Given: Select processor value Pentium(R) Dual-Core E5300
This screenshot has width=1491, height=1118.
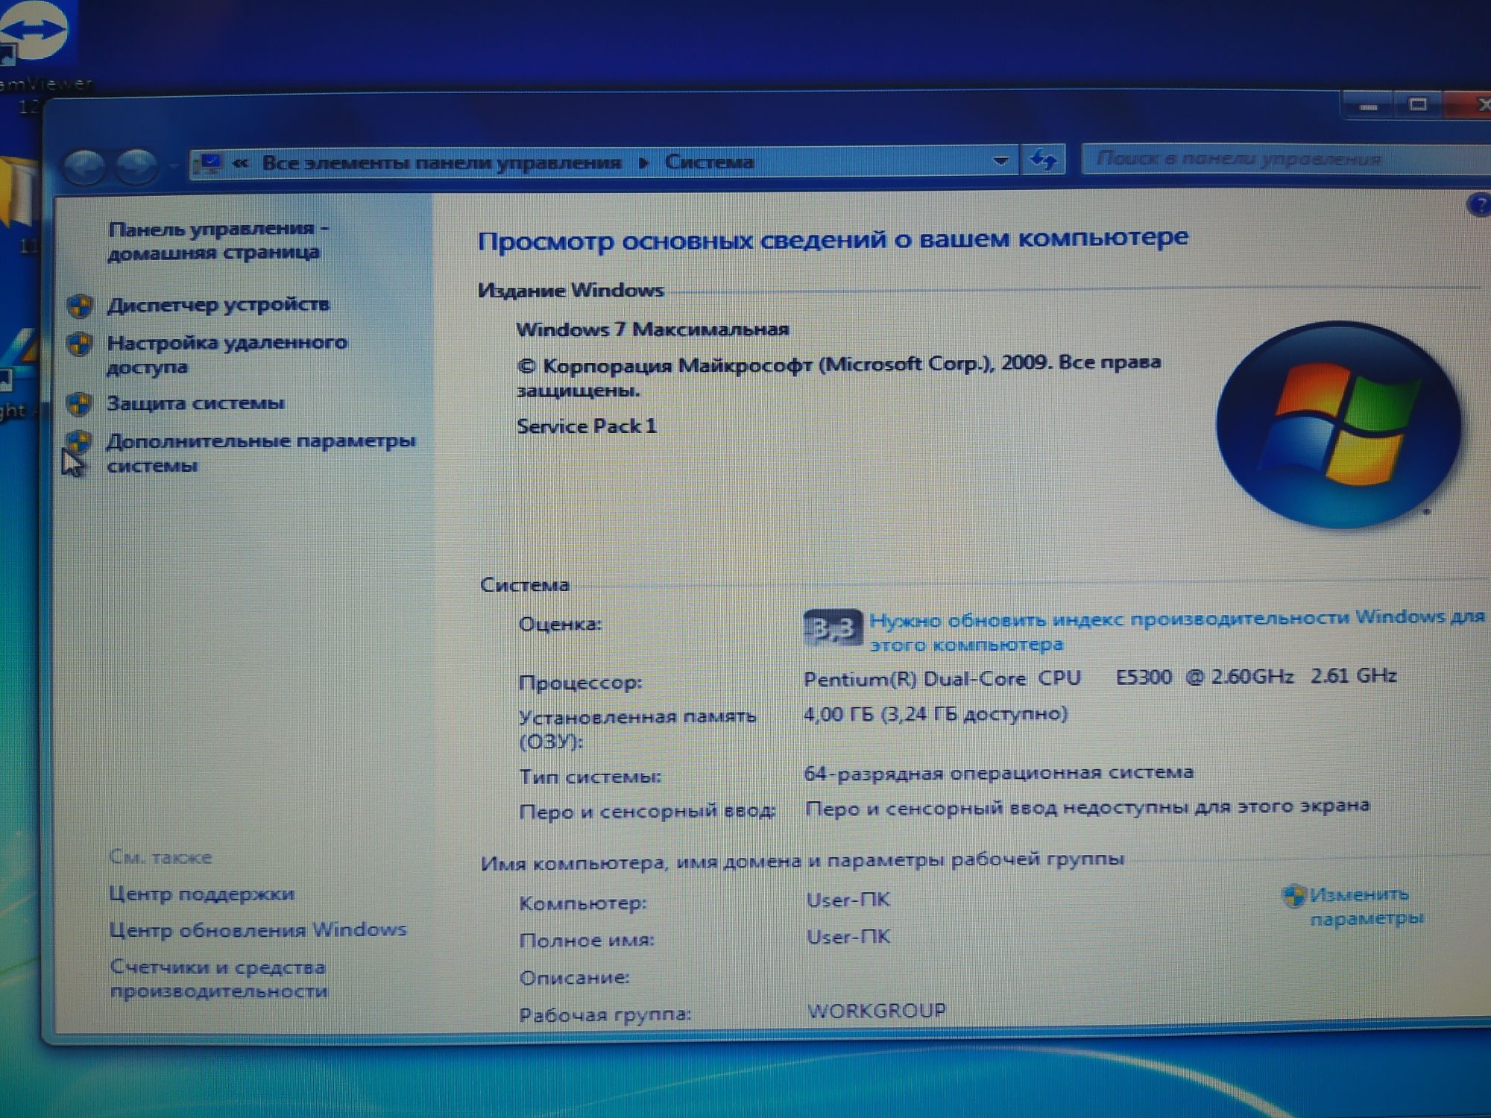Looking at the screenshot, I should point(1100,678).
